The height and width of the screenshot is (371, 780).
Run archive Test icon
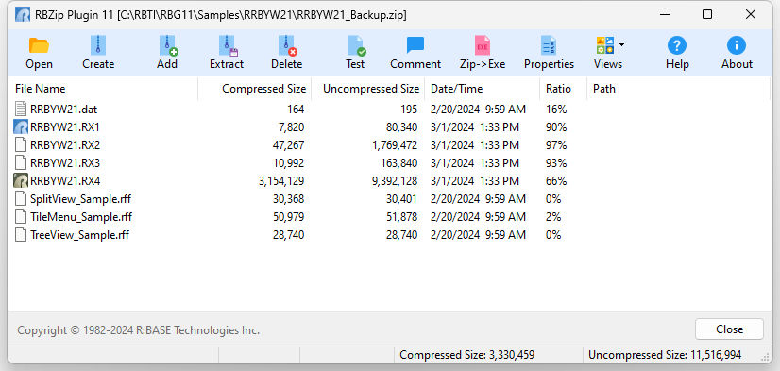pos(356,45)
